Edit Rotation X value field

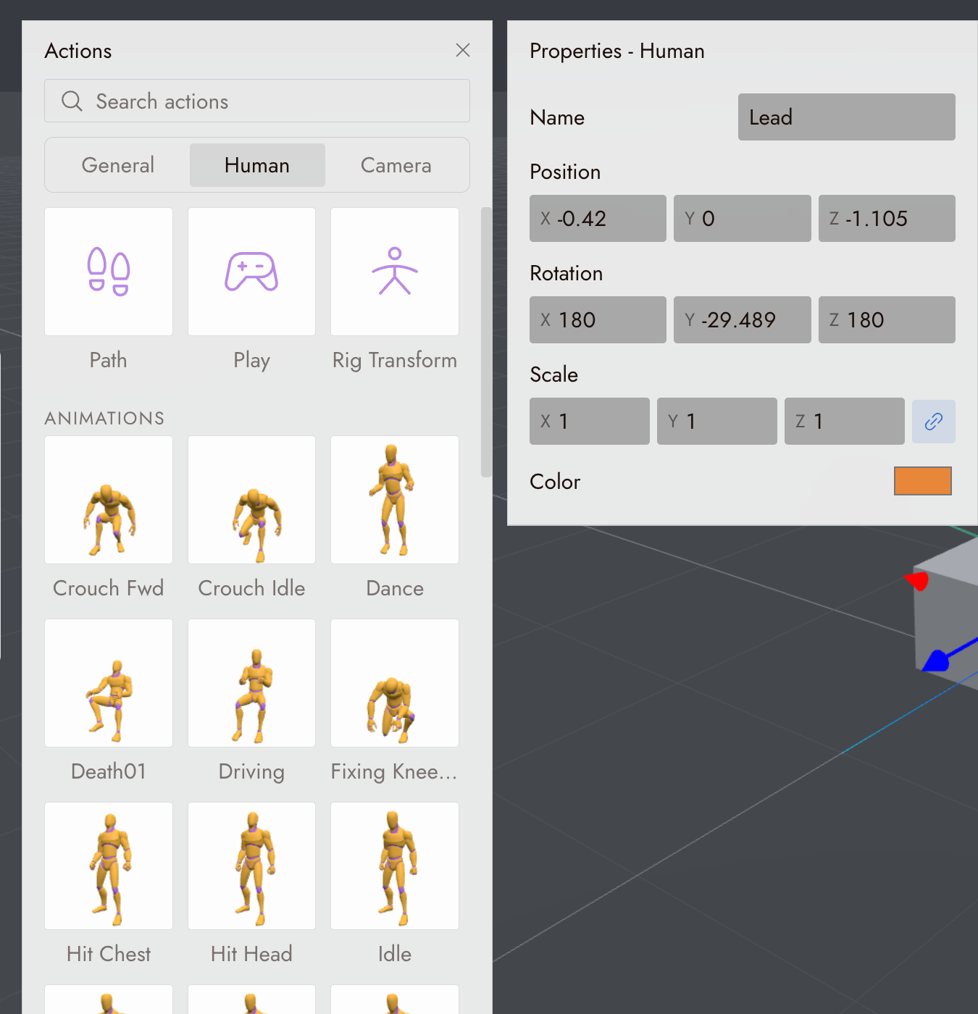[598, 319]
